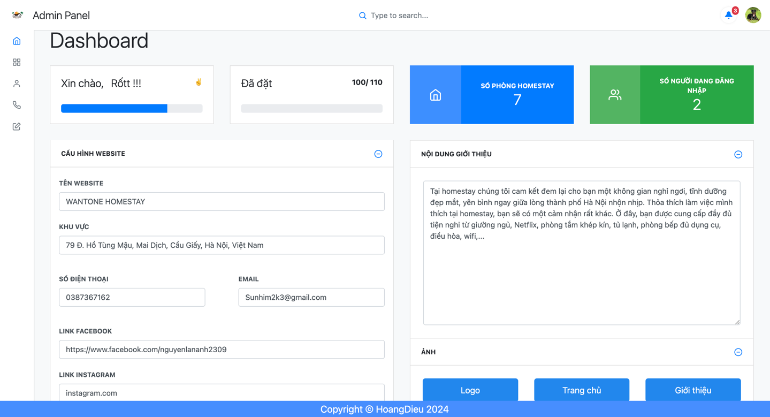Collapse the Cấu hình website panel
The image size is (770, 417).
coord(378,154)
